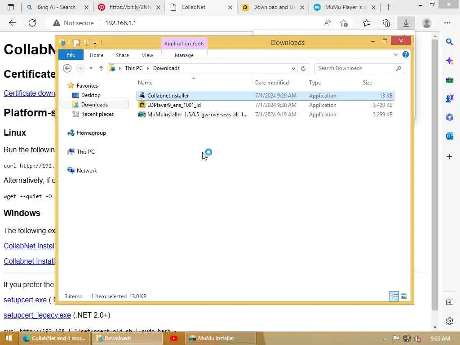
Task: Open Edge Settings and more menu
Action: [447, 23]
